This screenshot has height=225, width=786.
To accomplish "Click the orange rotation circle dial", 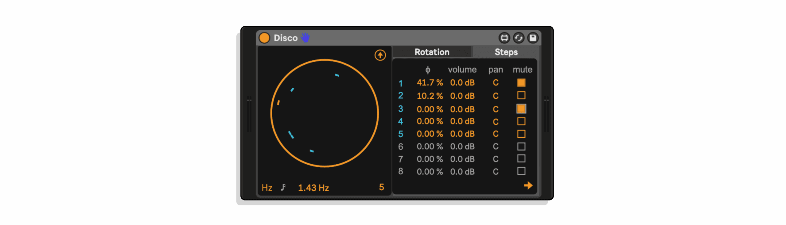I will pos(324,113).
